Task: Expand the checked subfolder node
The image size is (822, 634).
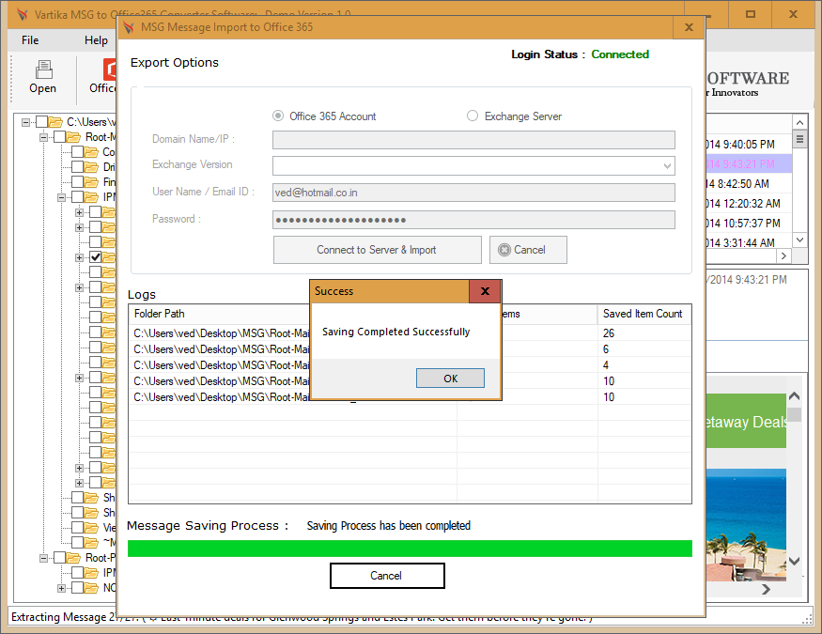Action: pyautogui.click(x=79, y=257)
